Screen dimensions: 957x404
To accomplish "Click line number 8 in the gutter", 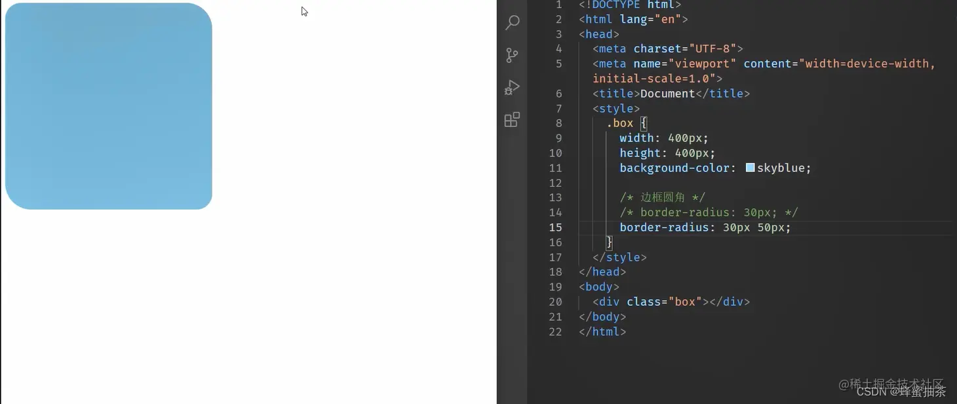I will click(558, 123).
